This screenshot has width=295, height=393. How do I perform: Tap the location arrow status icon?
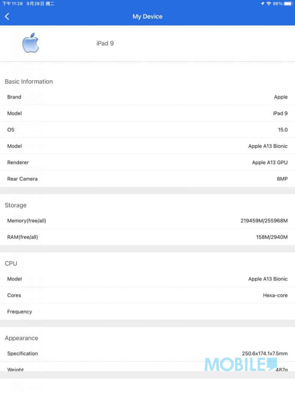point(262,3)
